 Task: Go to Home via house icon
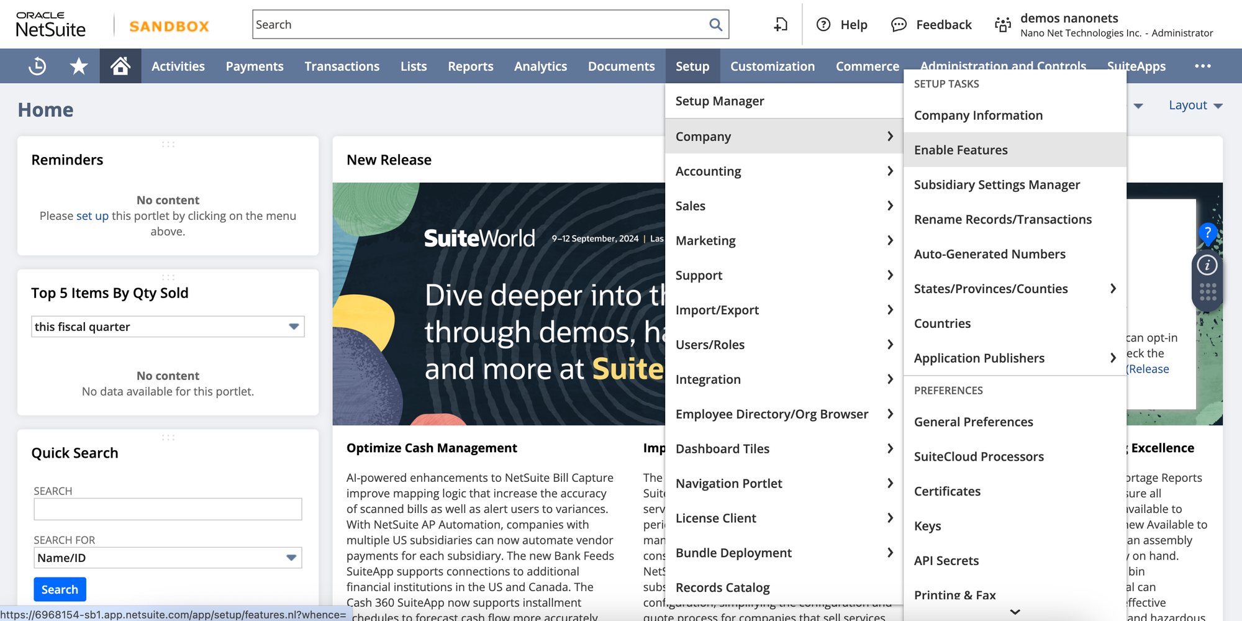(x=120, y=66)
